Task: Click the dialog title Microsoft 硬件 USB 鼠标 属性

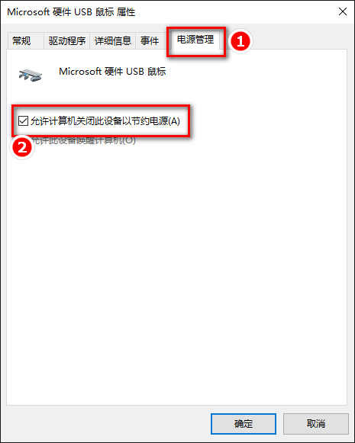Action: 71,12
